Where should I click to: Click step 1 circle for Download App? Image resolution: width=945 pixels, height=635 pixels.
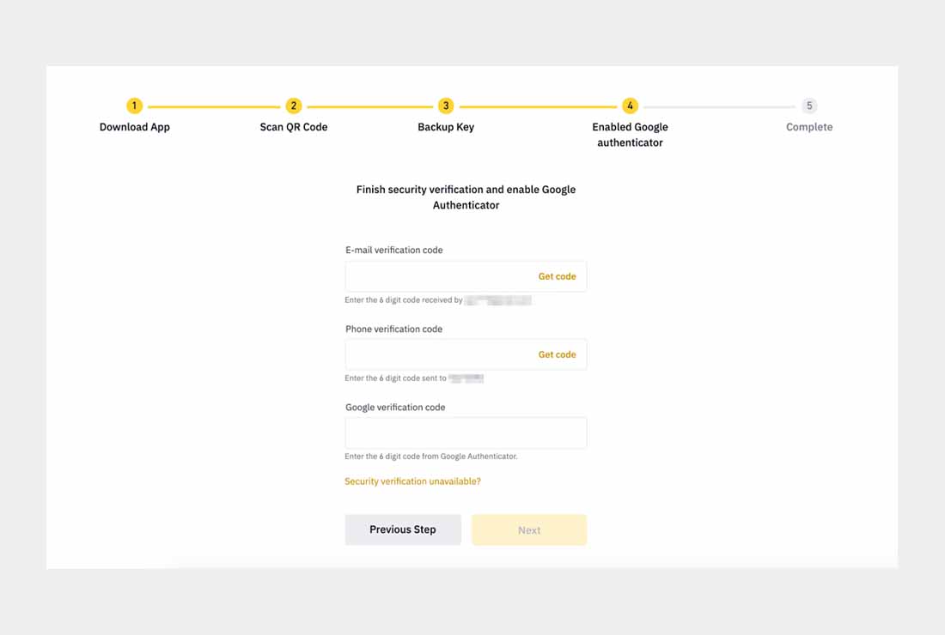point(134,106)
